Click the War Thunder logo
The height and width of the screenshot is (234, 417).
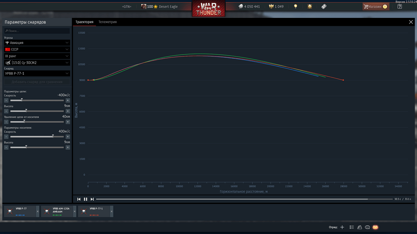click(x=208, y=8)
